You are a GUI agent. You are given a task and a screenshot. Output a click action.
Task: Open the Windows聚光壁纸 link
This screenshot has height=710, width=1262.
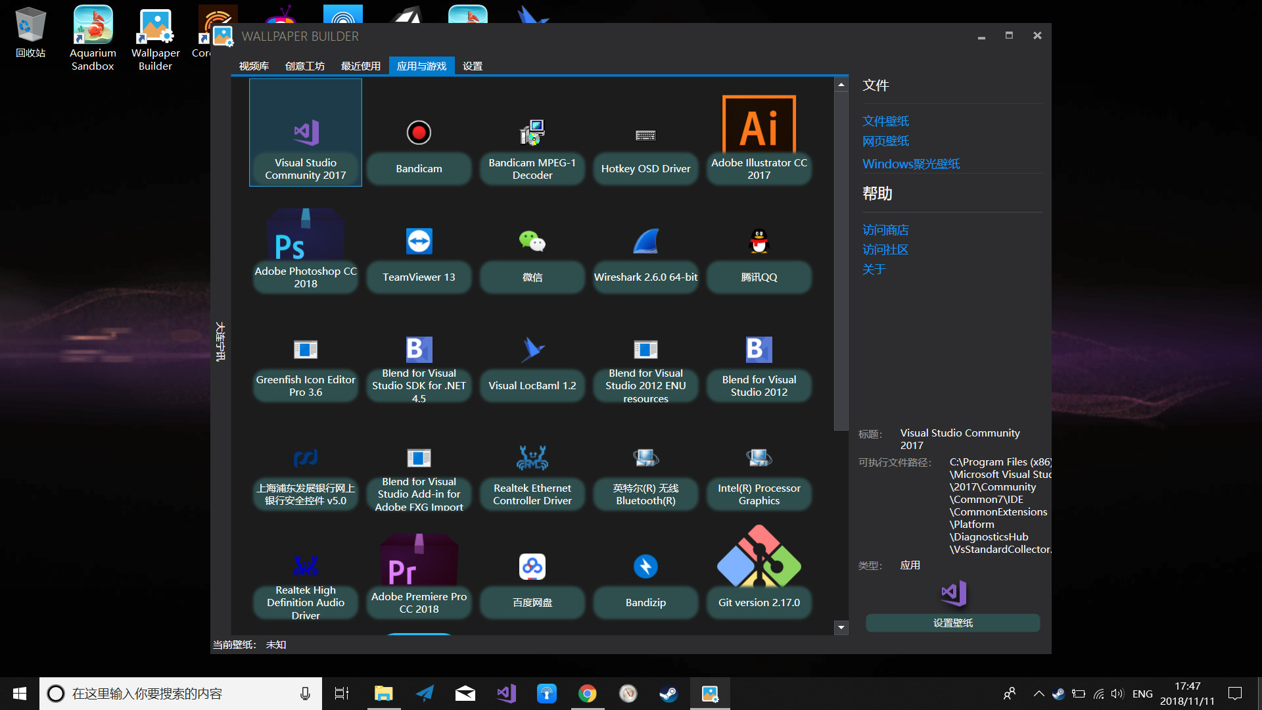tap(910, 163)
